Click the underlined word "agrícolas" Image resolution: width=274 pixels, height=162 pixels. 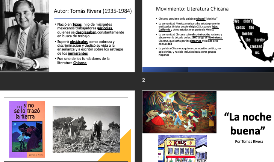click(x=104, y=28)
